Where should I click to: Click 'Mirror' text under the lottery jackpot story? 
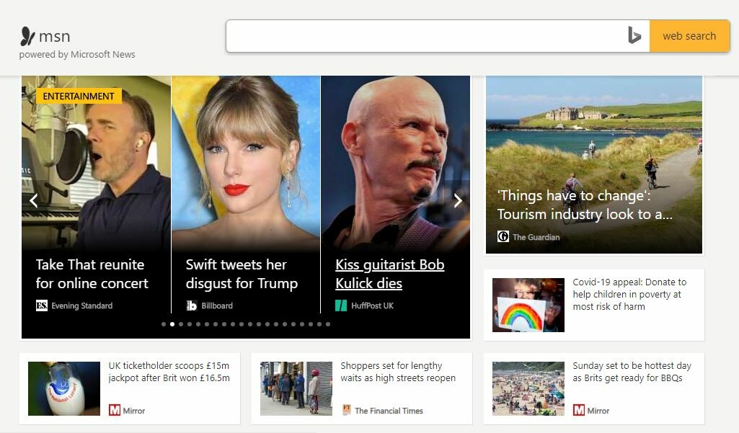134,411
